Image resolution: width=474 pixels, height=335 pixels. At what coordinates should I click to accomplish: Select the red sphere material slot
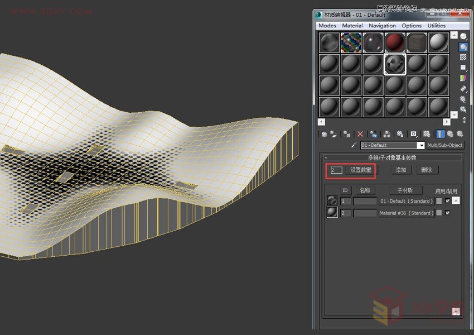coord(394,42)
